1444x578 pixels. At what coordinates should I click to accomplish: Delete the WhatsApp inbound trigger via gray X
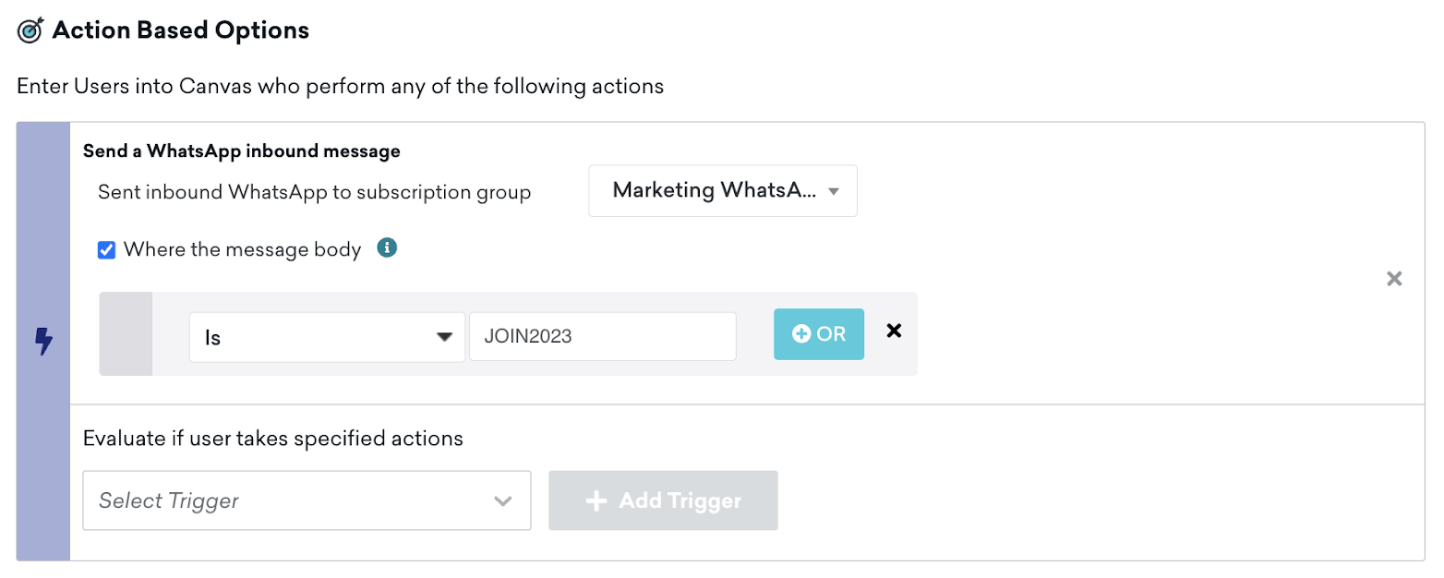tap(1394, 279)
